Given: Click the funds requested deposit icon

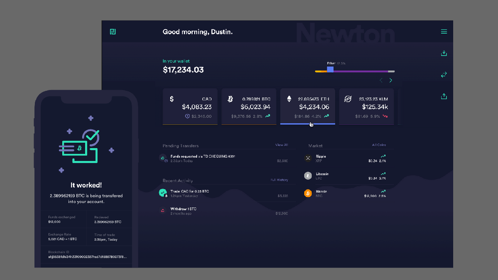Looking at the screenshot, I should pos(163,158).
